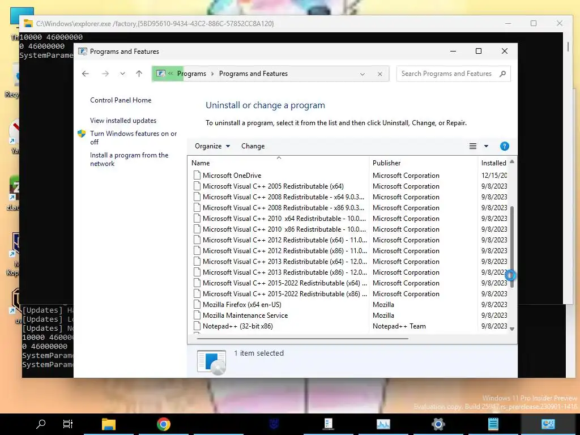Open View installed updates link

[123, 121]
